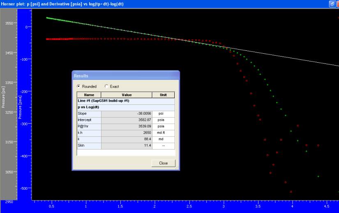
Task: Click the Value column header
Action: [x=127, y=95]
